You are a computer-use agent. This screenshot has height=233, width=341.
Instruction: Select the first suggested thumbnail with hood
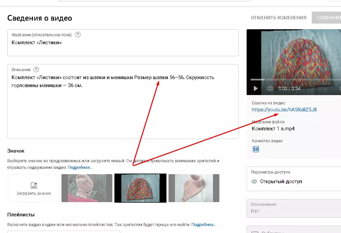click(x=87, y=188)
